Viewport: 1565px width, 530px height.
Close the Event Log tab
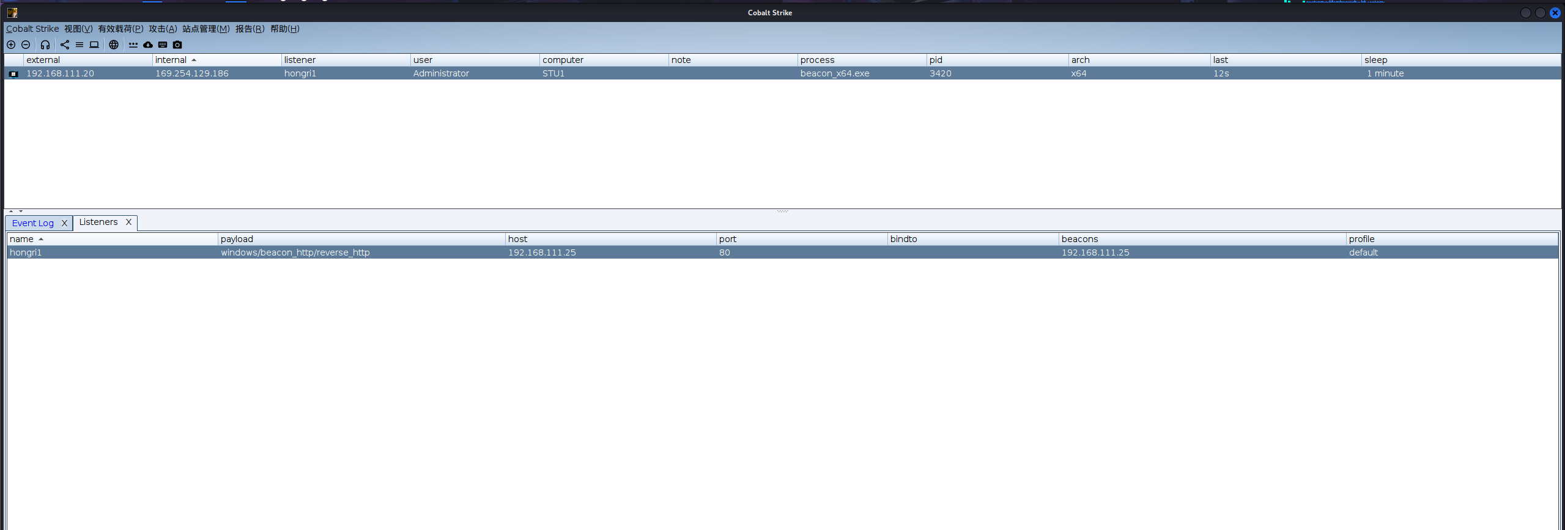(64, 223)
